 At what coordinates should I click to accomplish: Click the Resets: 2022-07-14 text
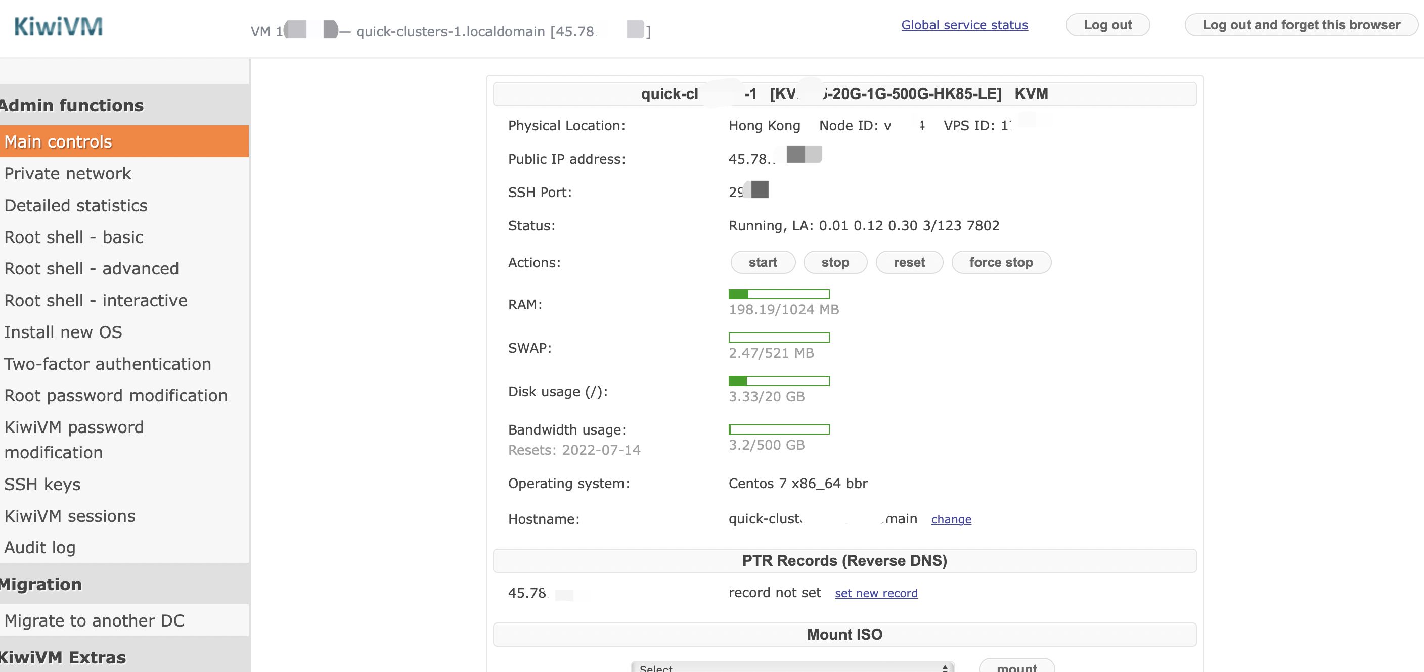tap(574, 450)
